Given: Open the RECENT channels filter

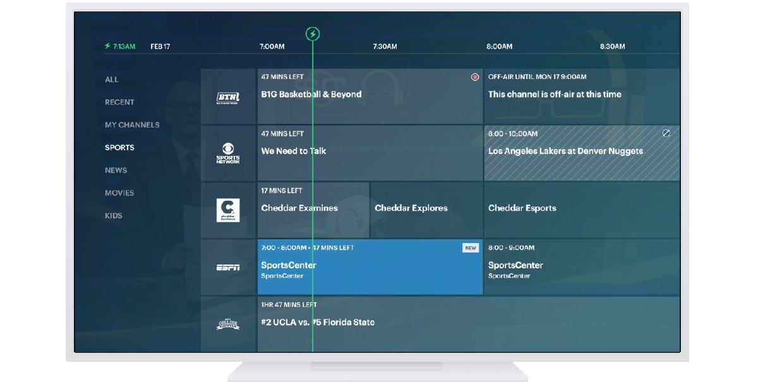Looking at the screenshot, I should coord(119,102).
